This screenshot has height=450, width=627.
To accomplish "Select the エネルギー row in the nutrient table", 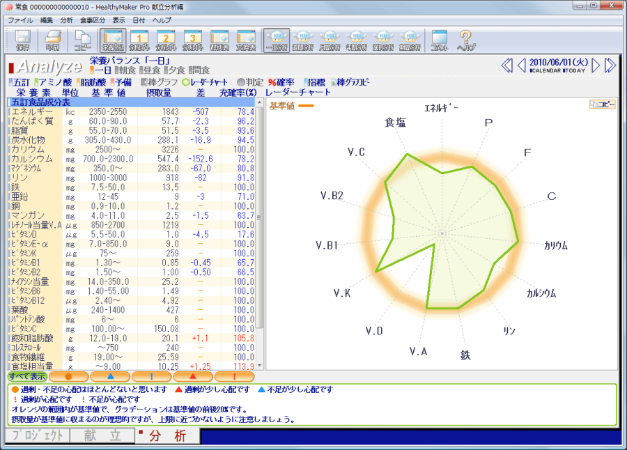I will click(x=132, y=111).
